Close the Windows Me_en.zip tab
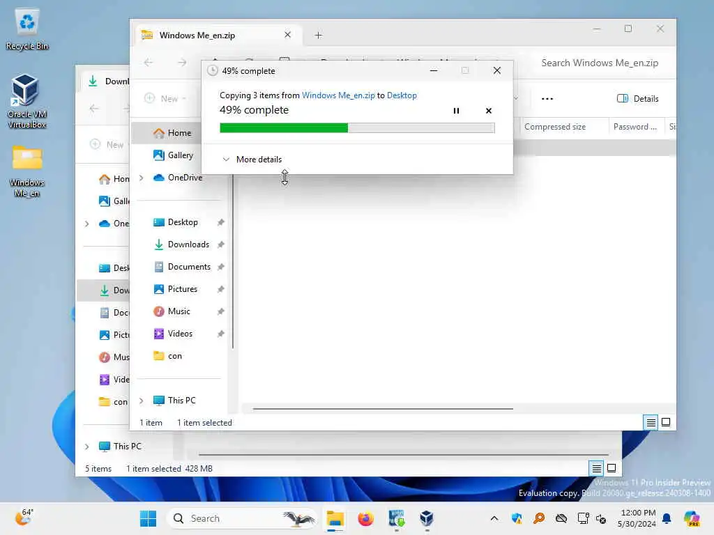Viewport: 714px width, 535px height. pos(287,35)
